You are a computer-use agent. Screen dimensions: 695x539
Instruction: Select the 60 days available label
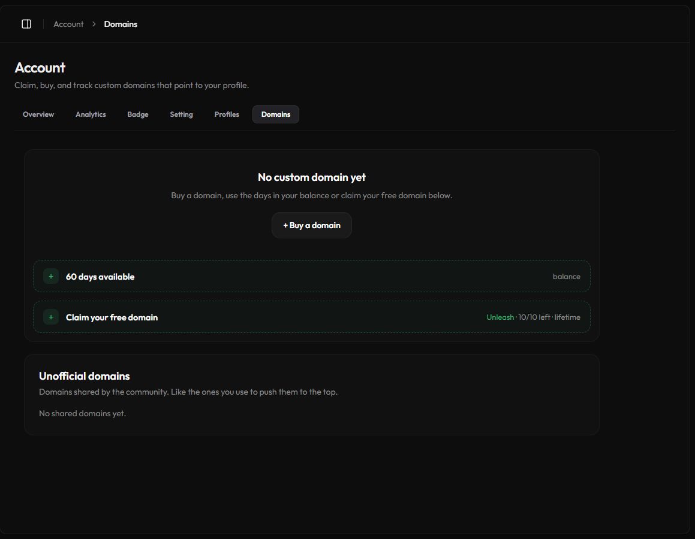[x=100, y=277]
